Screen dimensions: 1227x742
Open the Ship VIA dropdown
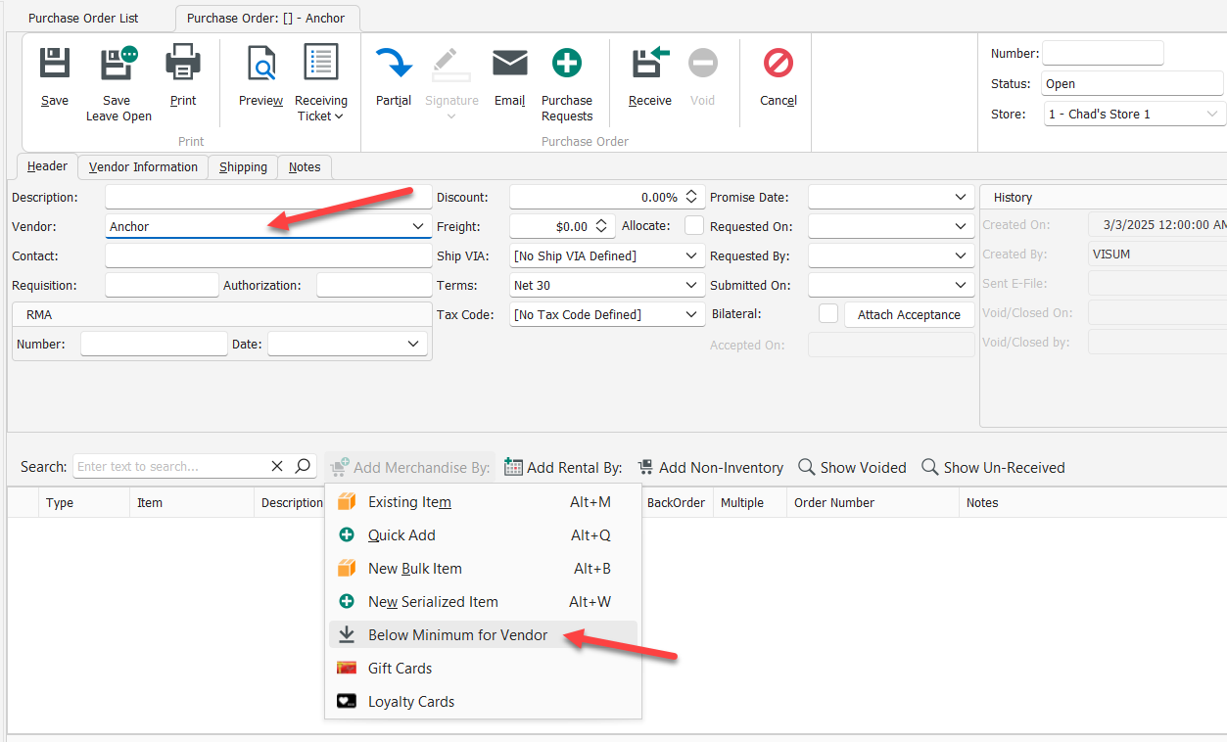(691, 255)
